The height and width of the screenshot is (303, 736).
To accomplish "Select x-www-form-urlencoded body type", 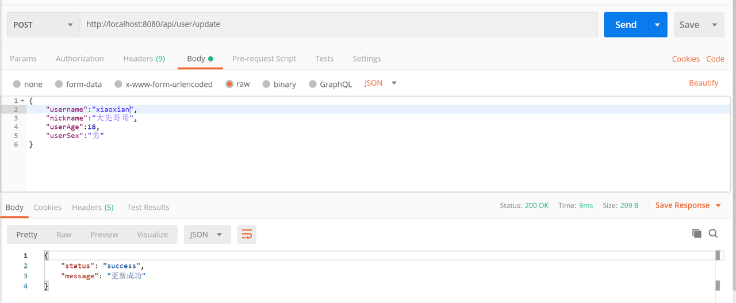I will [118, 84].
